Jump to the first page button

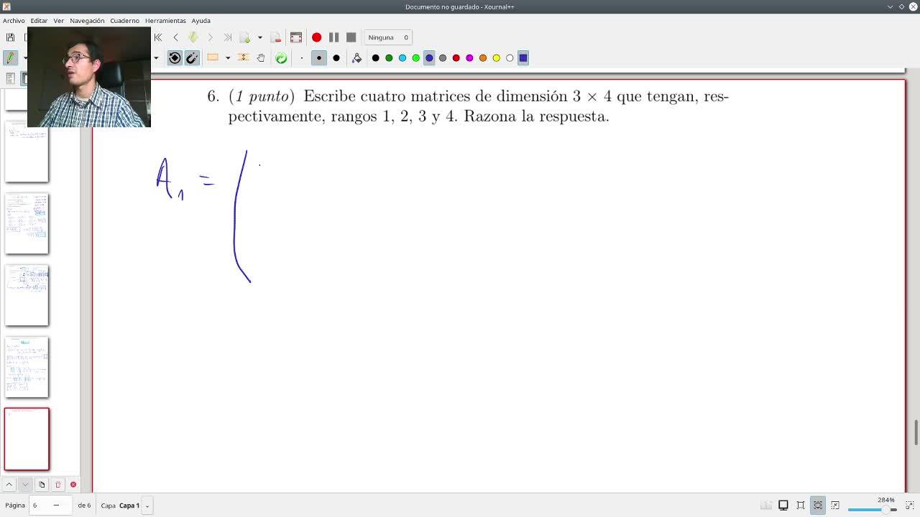point(158,37)
